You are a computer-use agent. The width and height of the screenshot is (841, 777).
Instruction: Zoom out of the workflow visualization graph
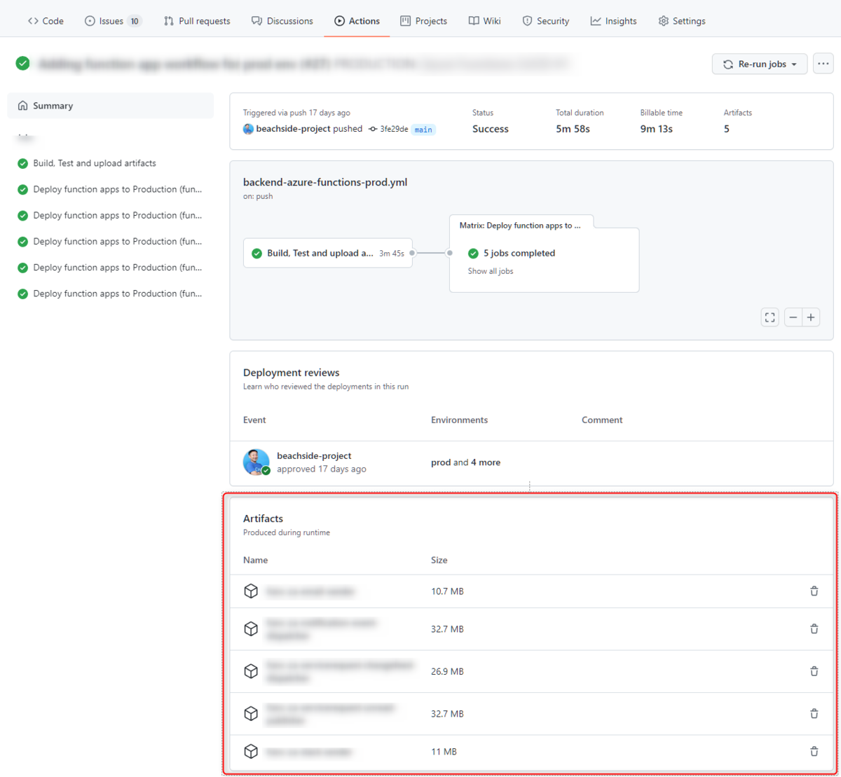point(793,317)
